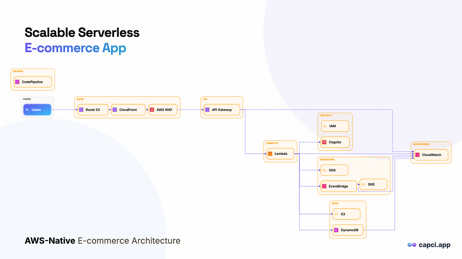Click the CodePipeline node icon
This screenshot has width=462, height=259.
tap(18, 82)
